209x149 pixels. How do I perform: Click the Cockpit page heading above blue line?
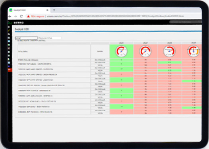click(22, 29)
